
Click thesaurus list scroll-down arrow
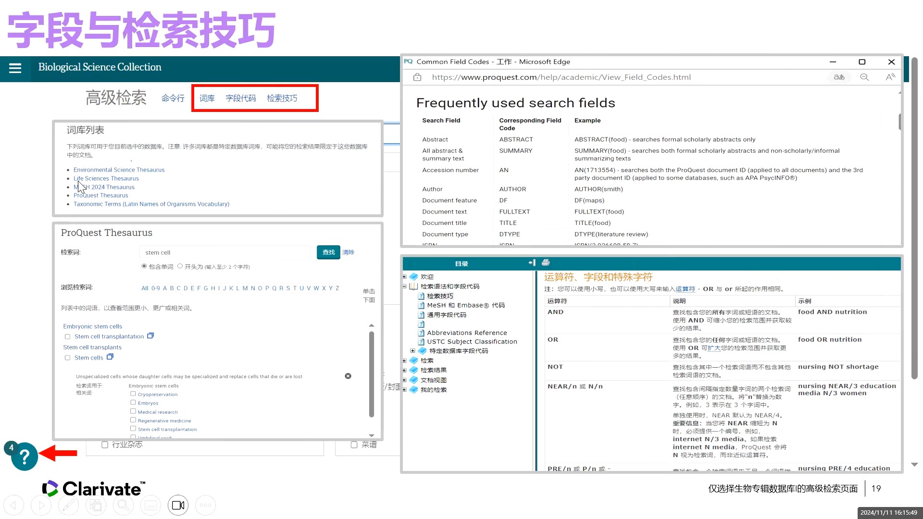(371, 435)
